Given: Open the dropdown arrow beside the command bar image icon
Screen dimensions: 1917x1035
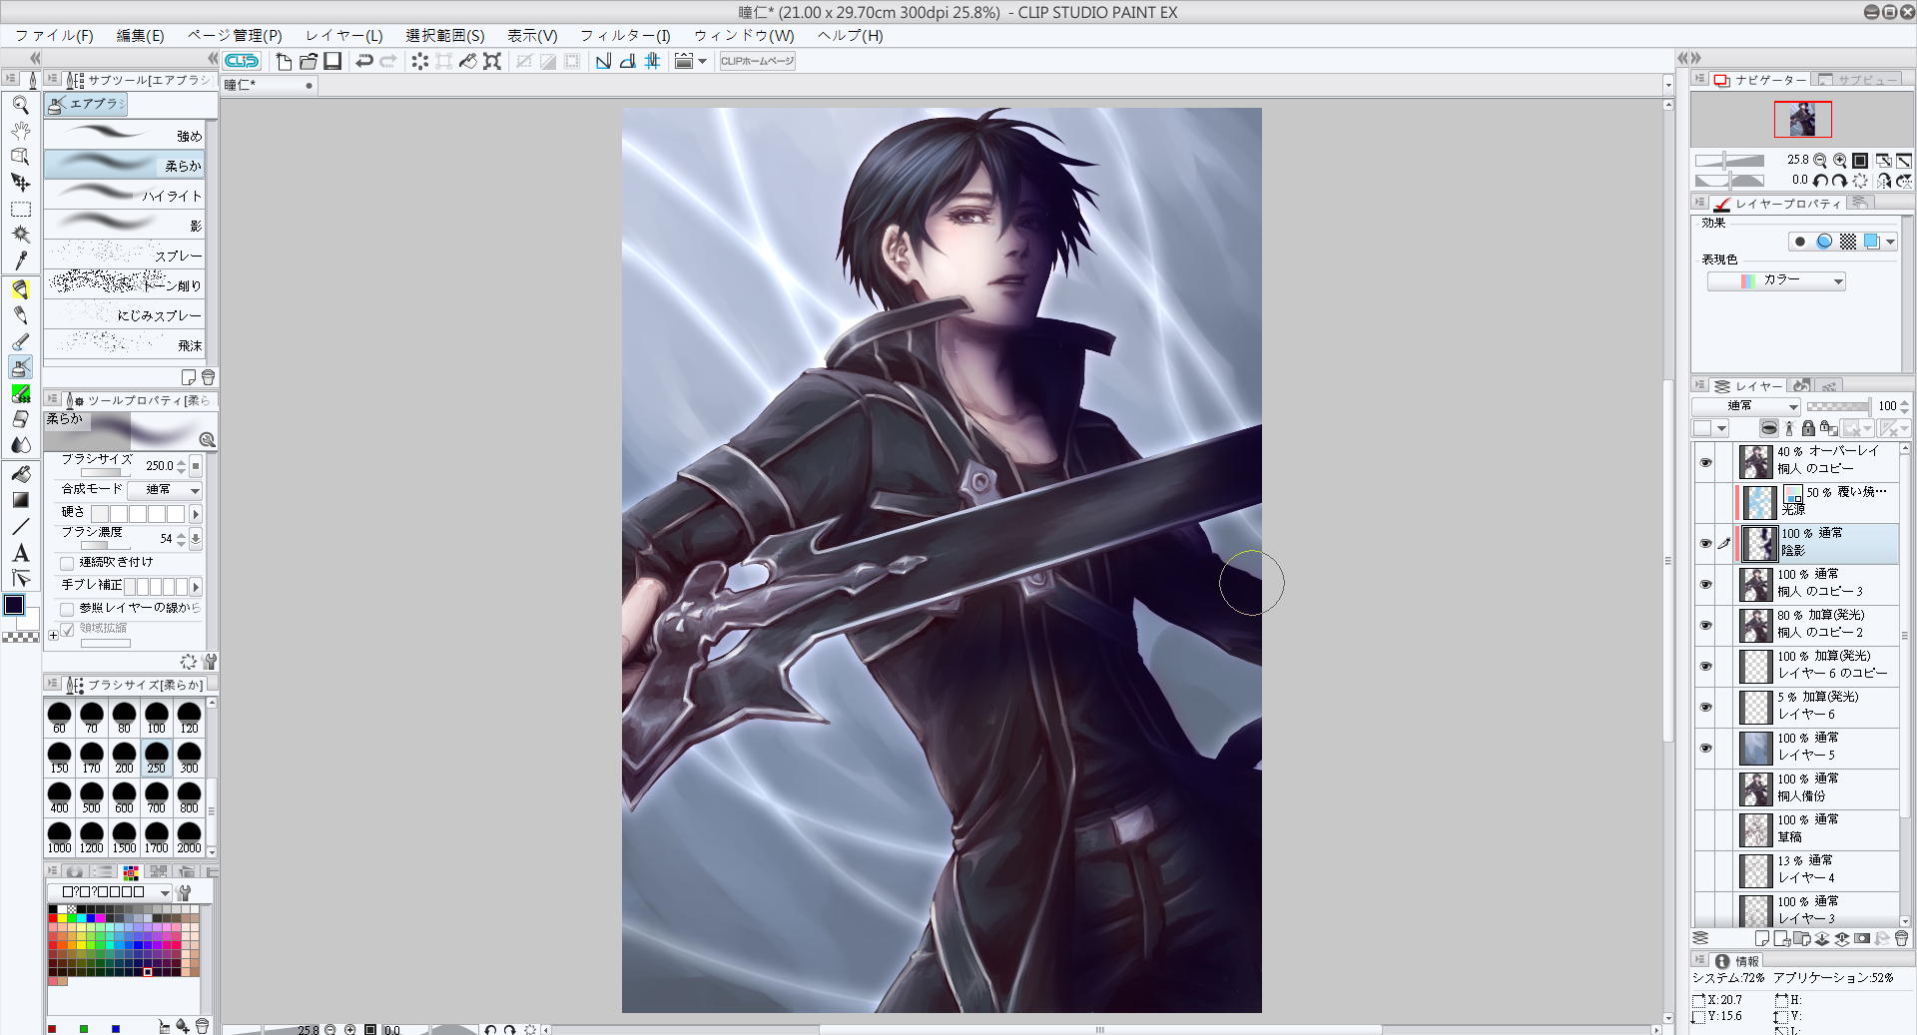Looking at the screenshot, I should (x=703, y=61).
